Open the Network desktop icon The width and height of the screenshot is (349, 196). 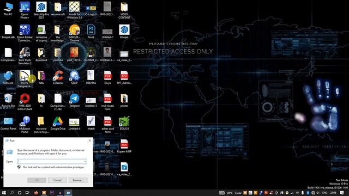8,77
